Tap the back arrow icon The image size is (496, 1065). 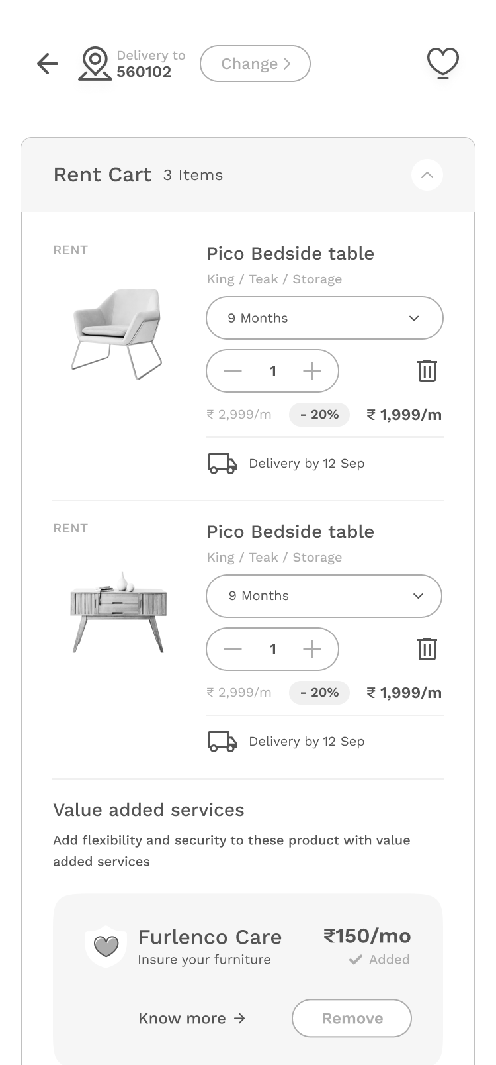(x=48, y=64)
